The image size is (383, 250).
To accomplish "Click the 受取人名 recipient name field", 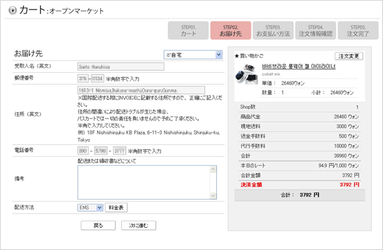I will [x=121, y=67].
